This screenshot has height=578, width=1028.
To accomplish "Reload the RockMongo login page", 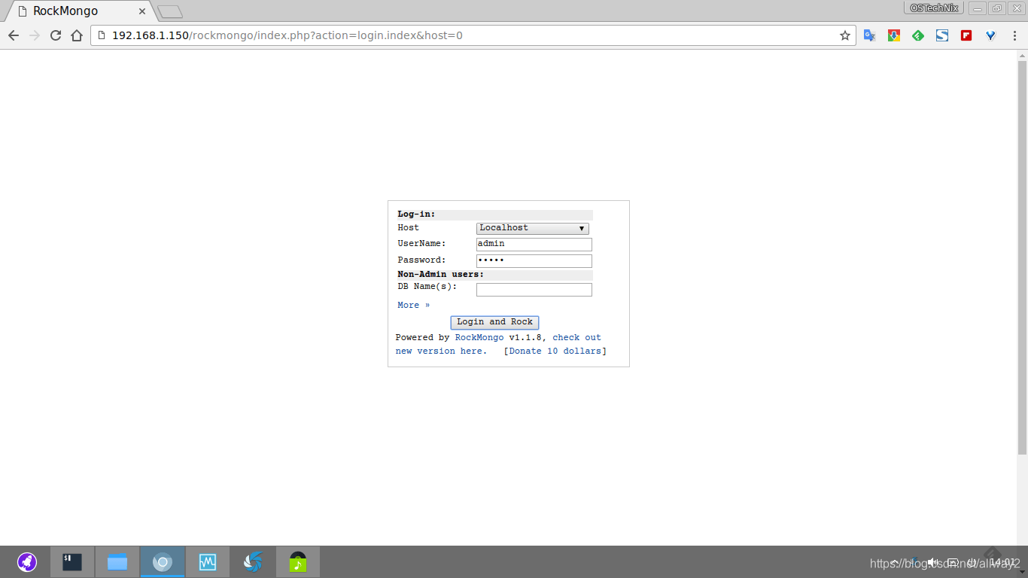I will (55, 35).
